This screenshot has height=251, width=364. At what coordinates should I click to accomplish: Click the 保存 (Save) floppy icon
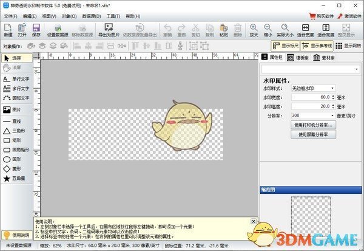click(x=36, y=30)
